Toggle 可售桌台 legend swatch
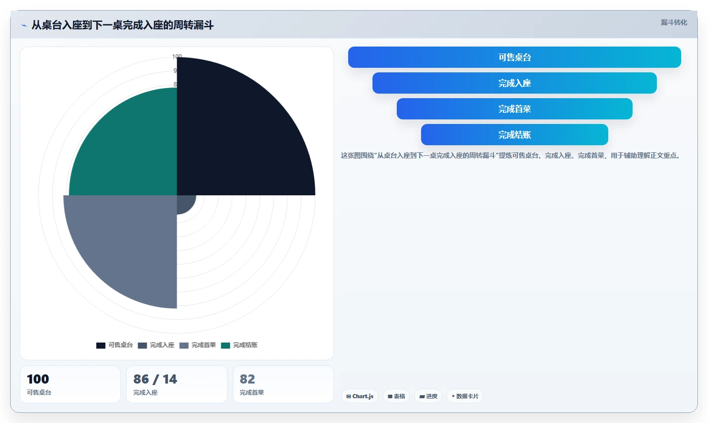The width and height of the screenshot is (708, 423). [101, 346]
